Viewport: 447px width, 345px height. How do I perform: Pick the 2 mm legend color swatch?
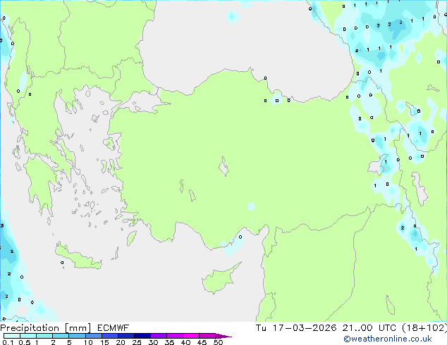pos(61,336)
